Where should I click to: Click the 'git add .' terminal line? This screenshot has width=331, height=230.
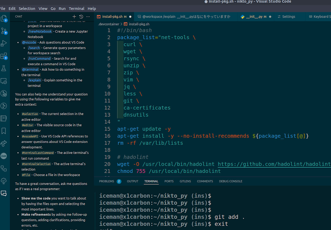tap(172, 217)
